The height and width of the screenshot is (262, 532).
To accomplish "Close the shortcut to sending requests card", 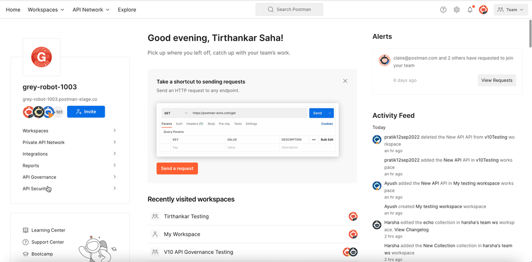I will (x=345, y=81).
